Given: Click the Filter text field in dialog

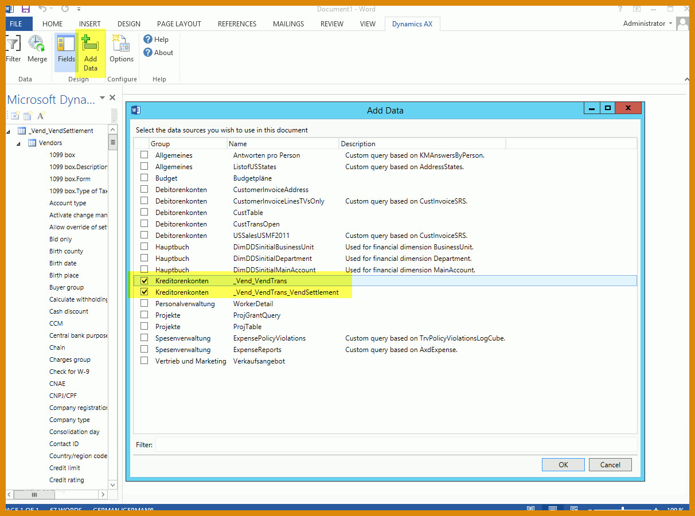Looking at the screenshot, I should click(396, 444).
